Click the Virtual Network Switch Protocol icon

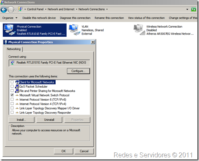click(x=17, y=95)
